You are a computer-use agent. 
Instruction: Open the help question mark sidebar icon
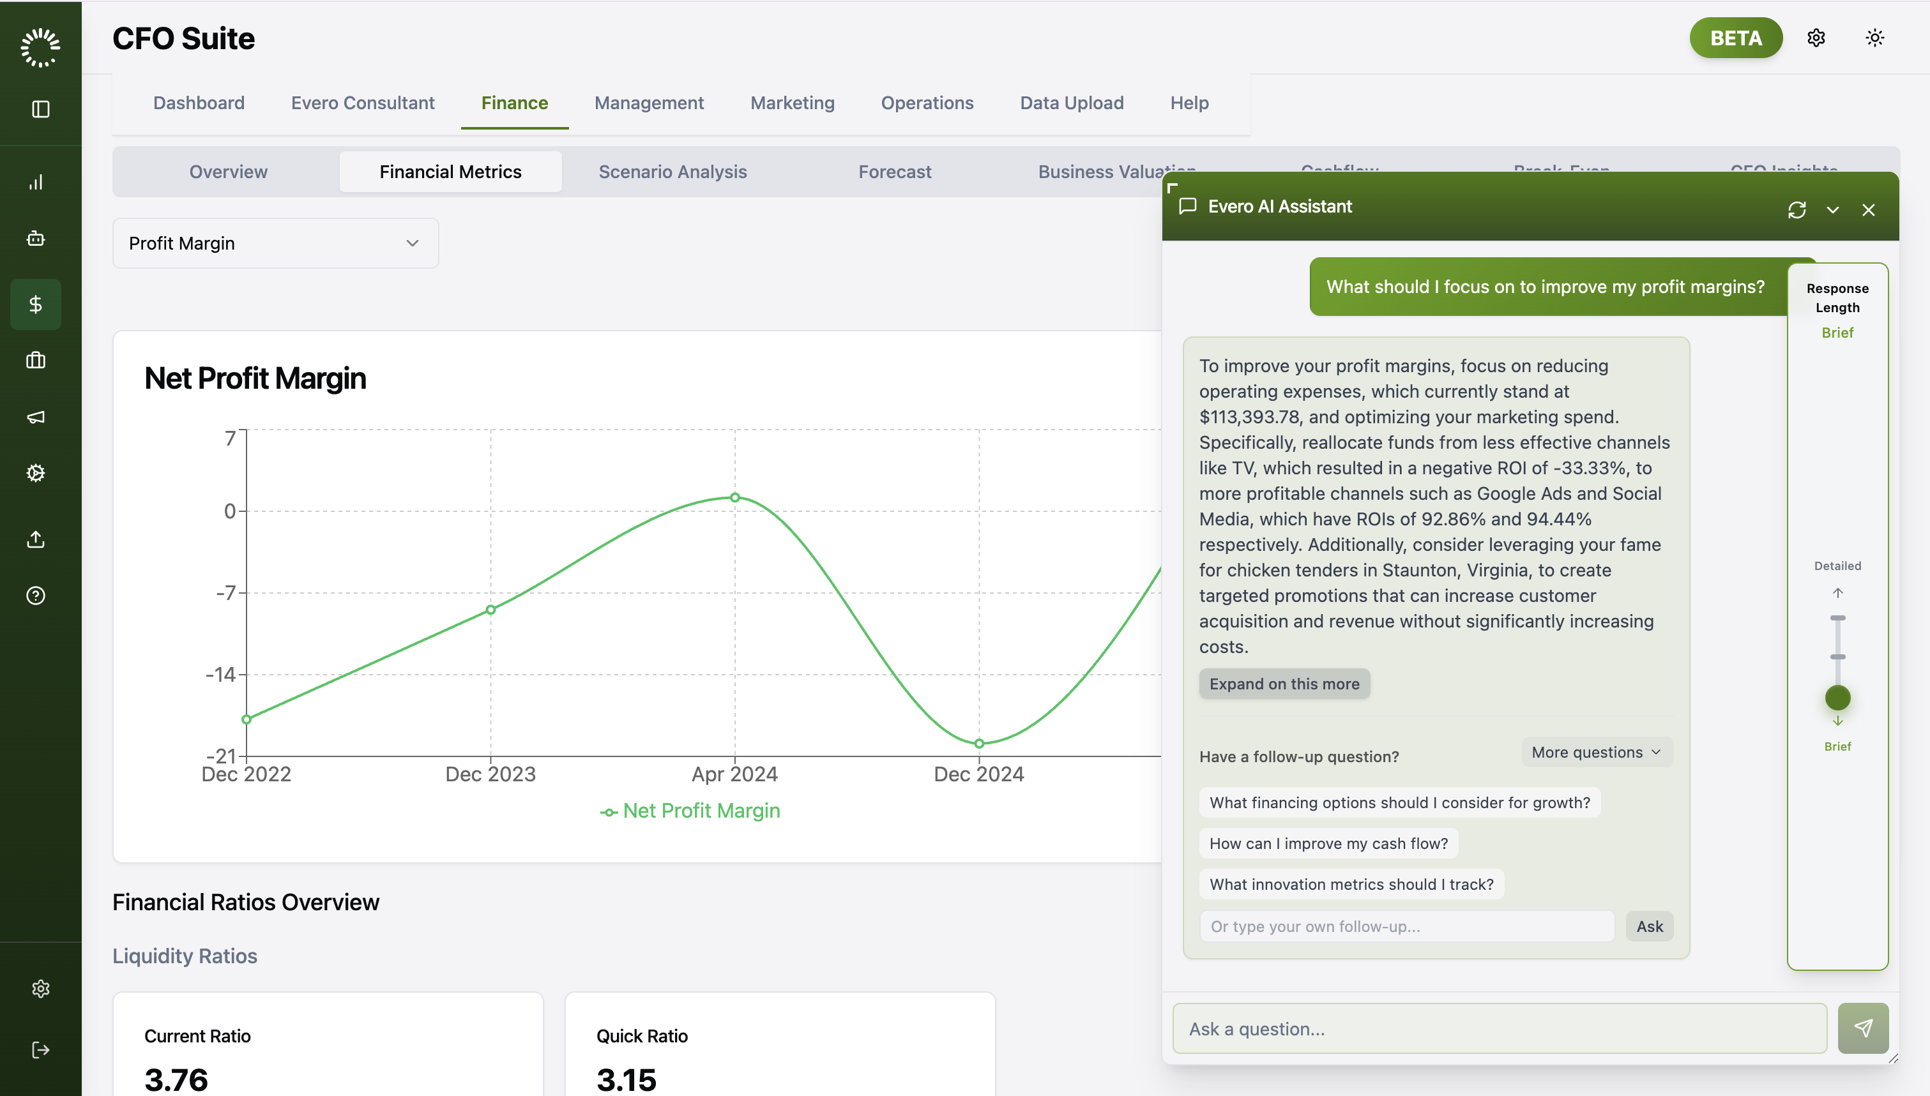point(35,596)
